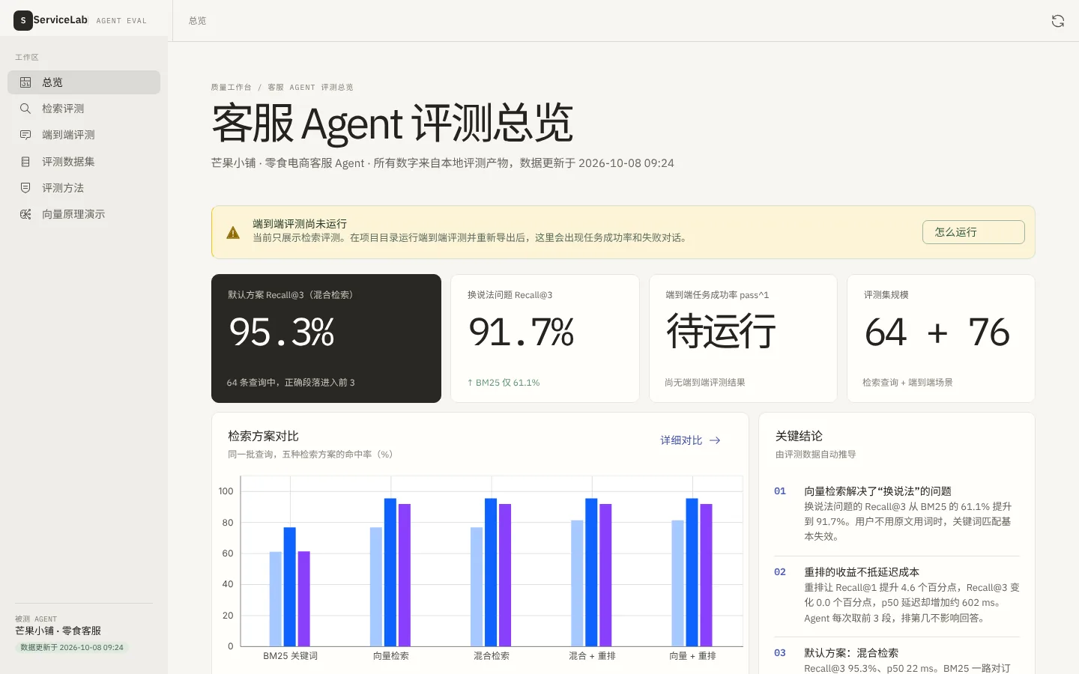The image size is (1079, 674).
Task: Click the 端到端任务成功率 pass^1 card
Action: pos(743,338)
